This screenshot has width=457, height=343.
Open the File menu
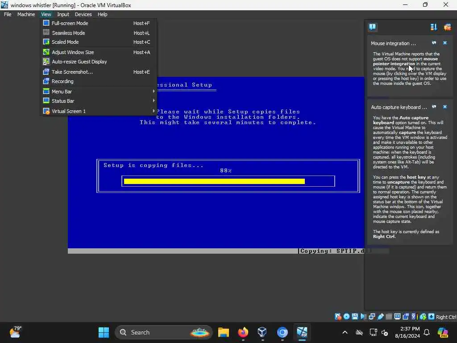coord(8,14)
